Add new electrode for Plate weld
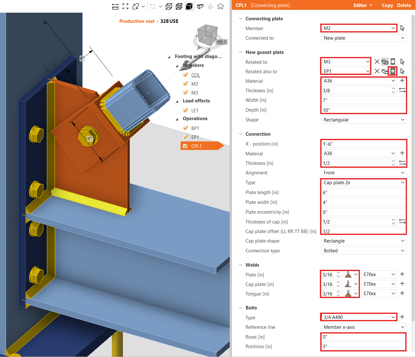416x357 pixels. [402, 274]
